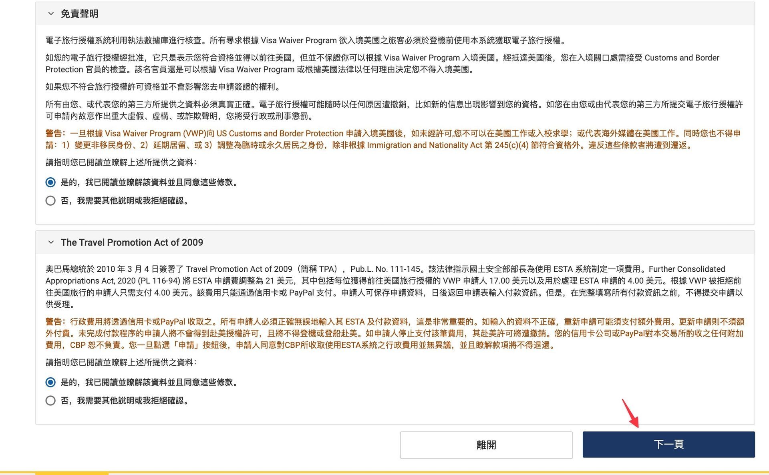Select the agree radio under 免責聲明
769x475 pixels.
point(50,182)
